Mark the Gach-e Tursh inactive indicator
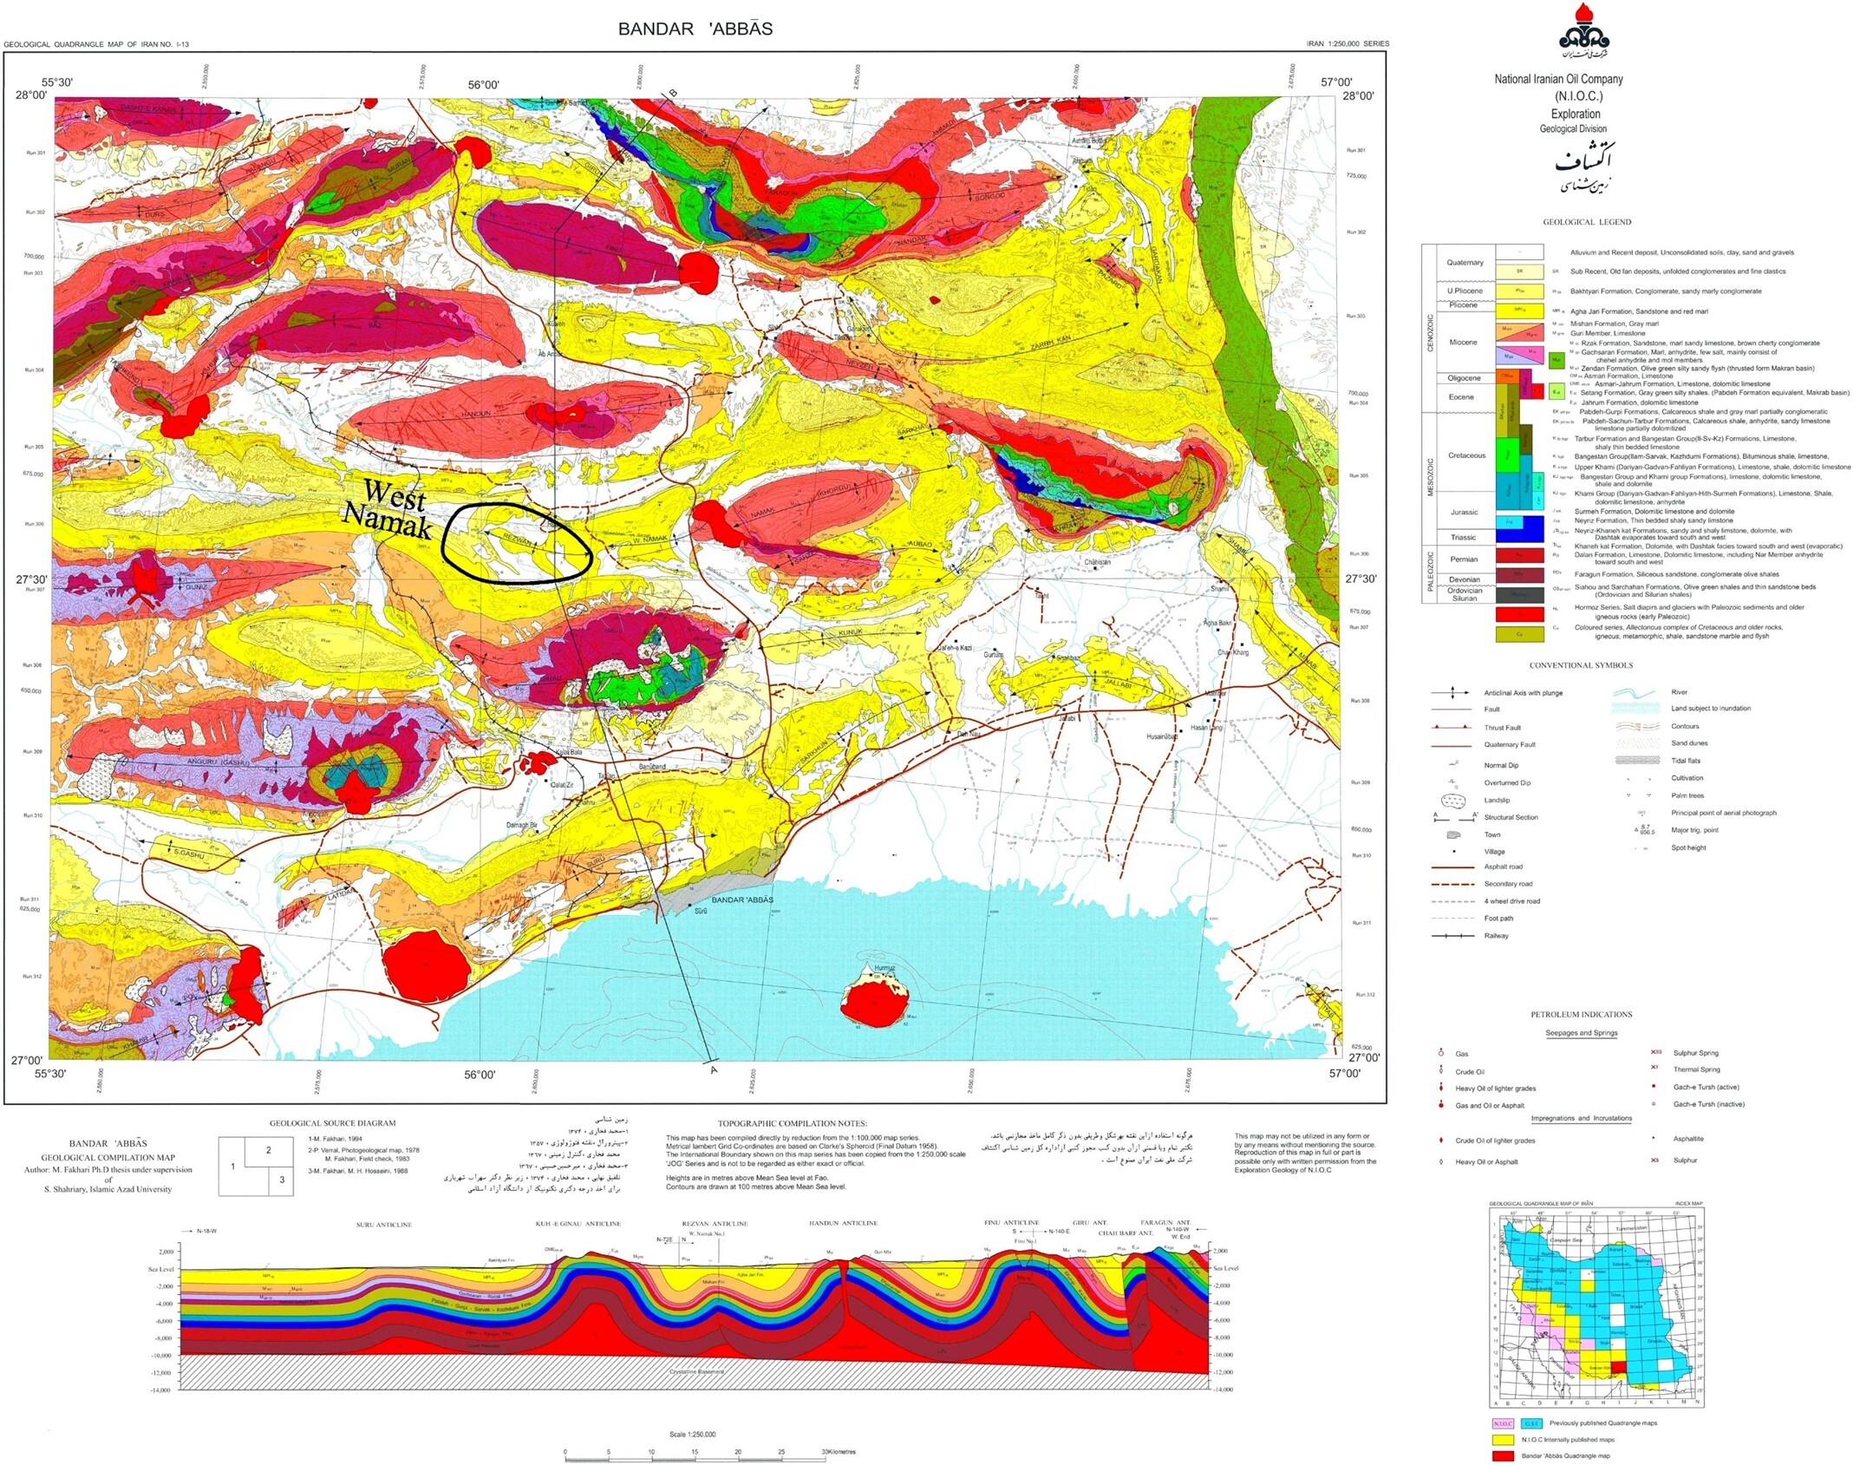 1654,1104
